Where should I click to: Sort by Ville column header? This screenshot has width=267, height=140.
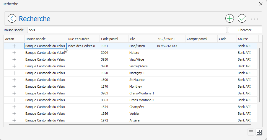tap(142, 39)
